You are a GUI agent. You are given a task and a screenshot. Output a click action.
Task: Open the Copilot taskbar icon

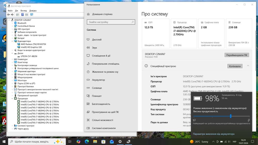tap(78, 142)
